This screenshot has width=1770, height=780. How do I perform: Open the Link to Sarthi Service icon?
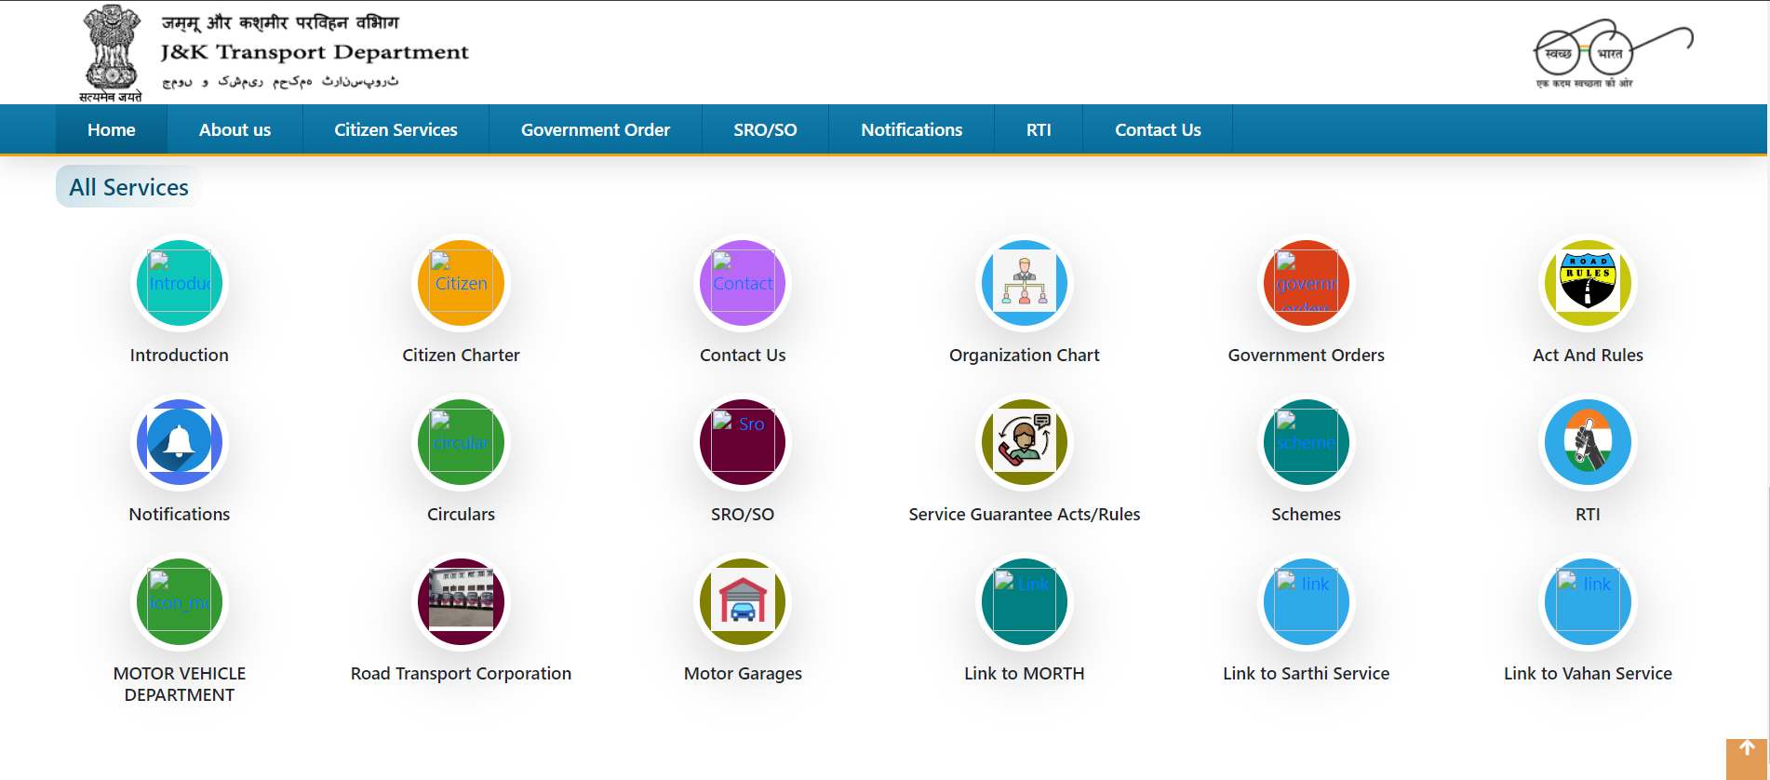[1307, 601]
